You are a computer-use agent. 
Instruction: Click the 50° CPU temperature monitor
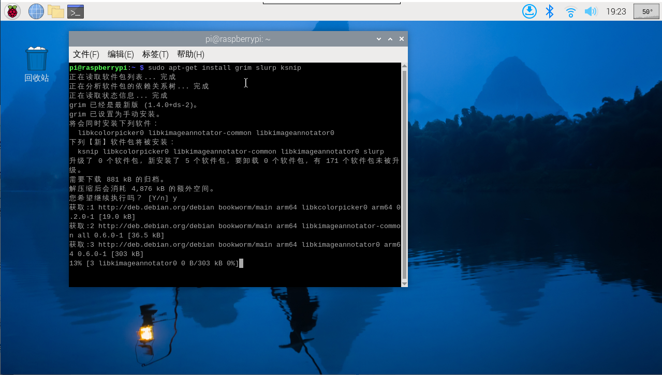coord(647,11)
